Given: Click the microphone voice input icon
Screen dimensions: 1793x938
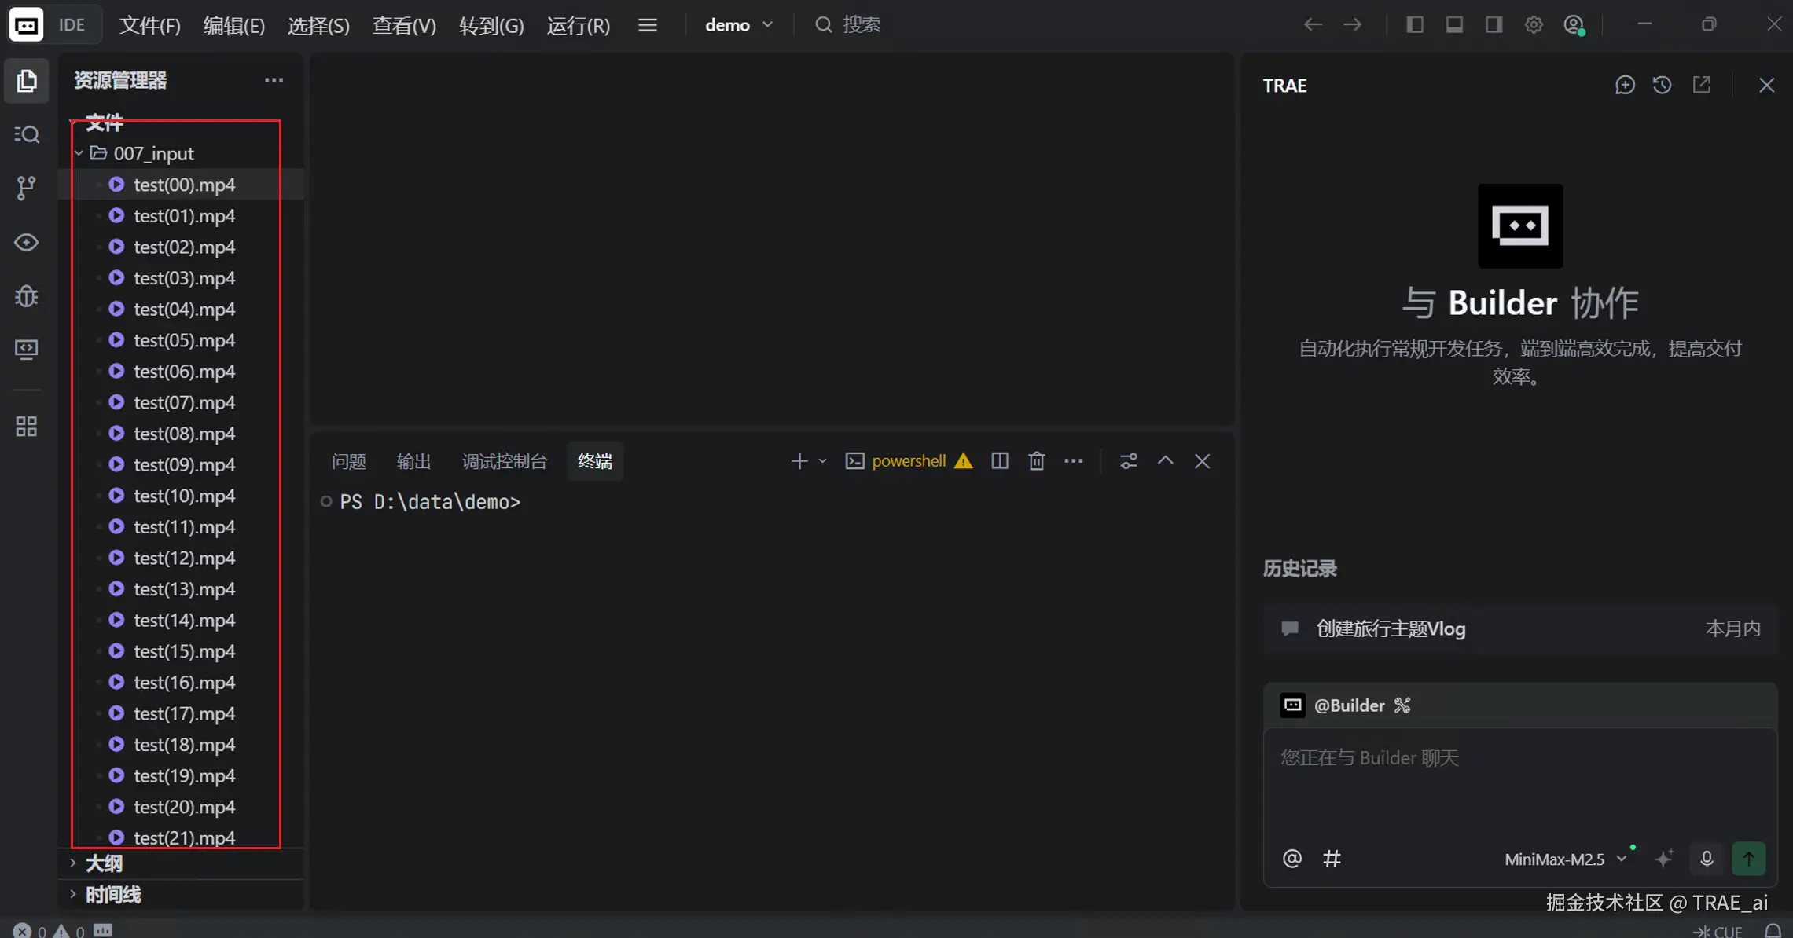Looking at the screenshot, I should 1707,859.
